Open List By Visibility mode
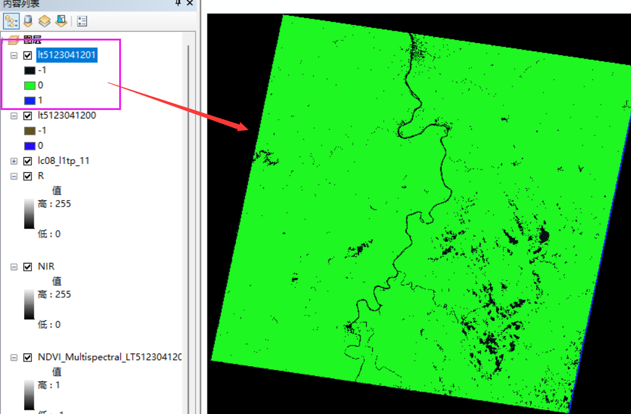 coord(45,21)
